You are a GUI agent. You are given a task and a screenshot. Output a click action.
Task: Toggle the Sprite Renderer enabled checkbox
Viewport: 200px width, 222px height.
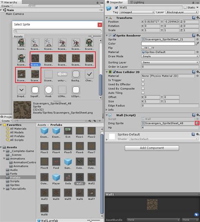click(114, 35)
